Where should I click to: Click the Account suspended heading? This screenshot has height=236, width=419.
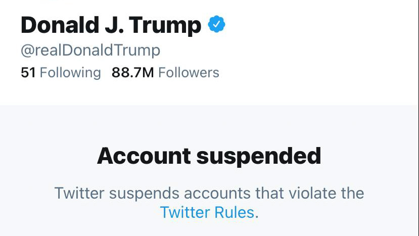[209, 156]
